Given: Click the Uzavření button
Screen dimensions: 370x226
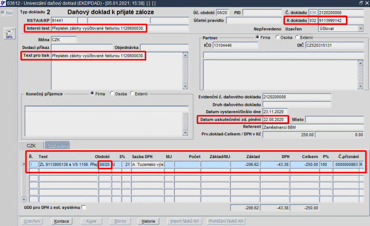Looking at the screenshot, I should 32,221.
